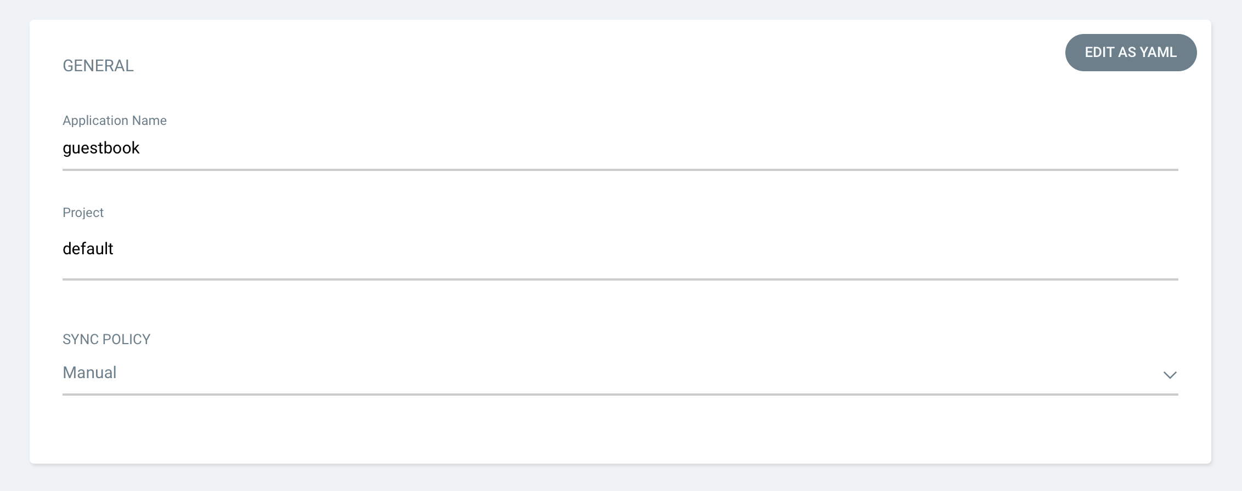Place cursor after guestbook in name field
Viewport: 1242px width, 491px height.
tap(142, 149)
